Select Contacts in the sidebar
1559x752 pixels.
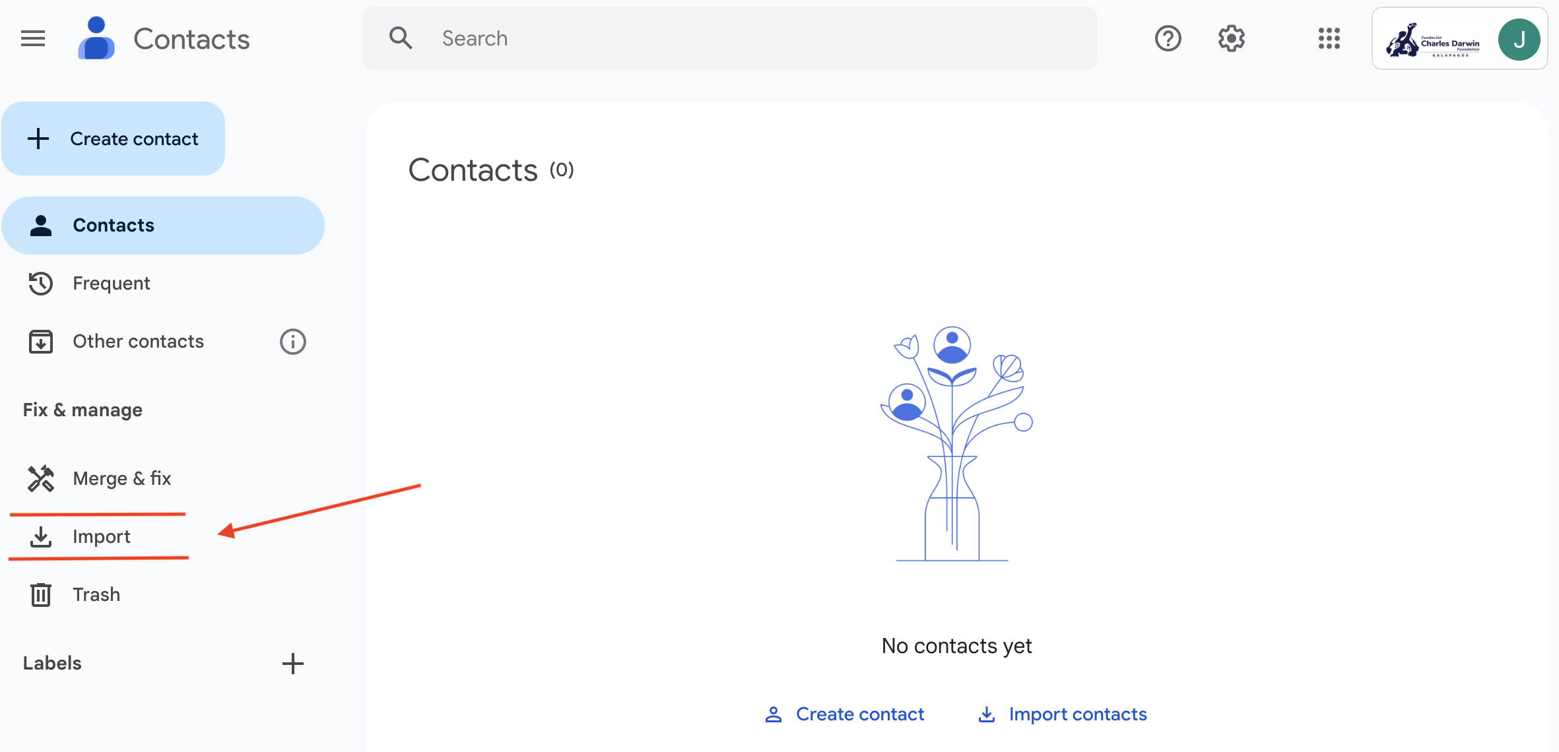point(163,226)
